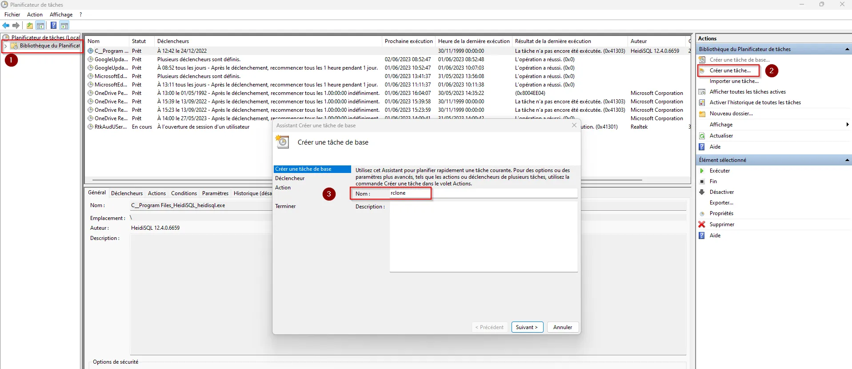Click the Aide icon under Élément sélectionné
This screenshot has width=852, height=369.
(x=702, y=236)
